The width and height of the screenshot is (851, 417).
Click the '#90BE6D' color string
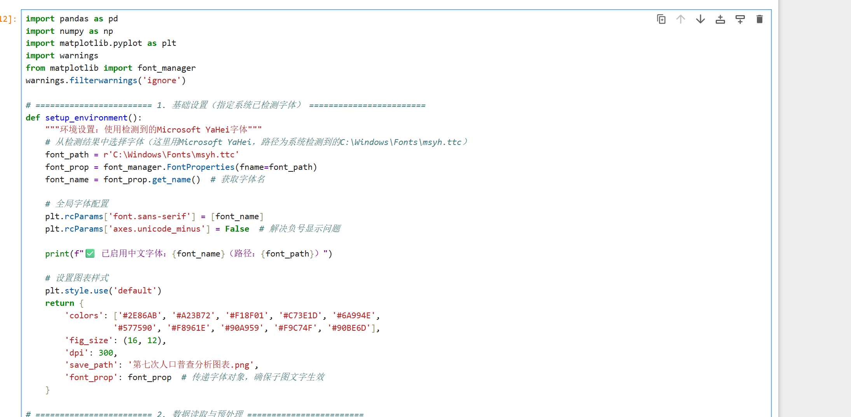(x=349, y=328)
